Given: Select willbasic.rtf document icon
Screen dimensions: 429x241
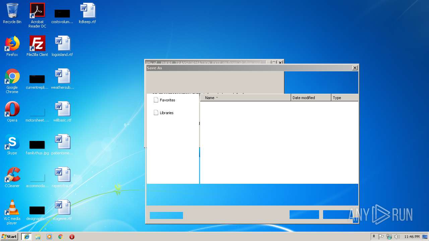Looking at the screenshot, I should point(62,112).
